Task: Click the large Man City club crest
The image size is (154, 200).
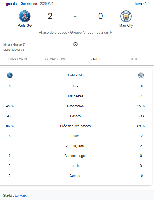Action: click(126, 16)
